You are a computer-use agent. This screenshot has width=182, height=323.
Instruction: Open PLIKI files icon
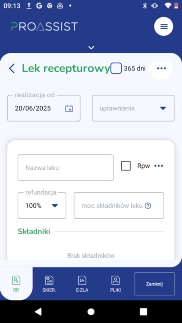tap(115, 284)
